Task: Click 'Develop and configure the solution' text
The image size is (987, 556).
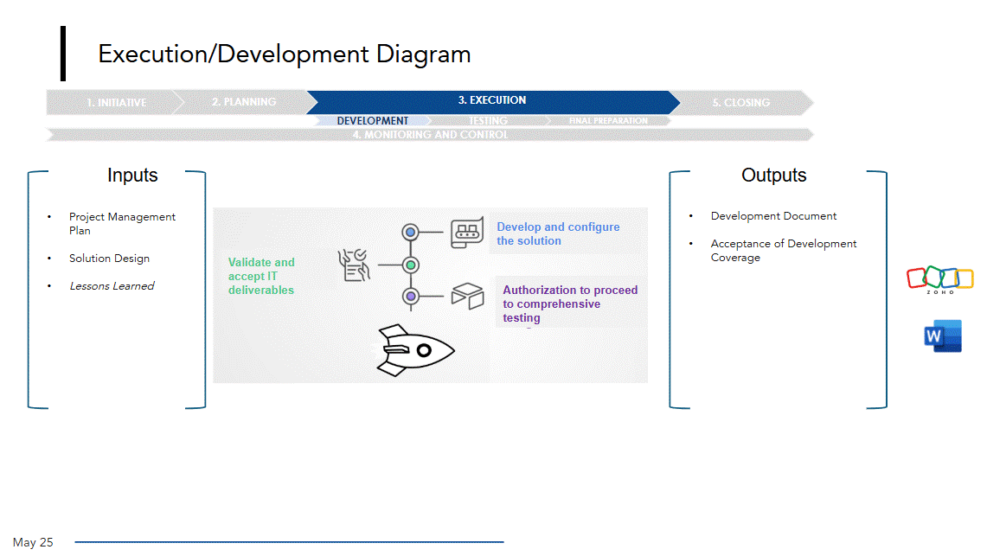Action: click(558, 233)
